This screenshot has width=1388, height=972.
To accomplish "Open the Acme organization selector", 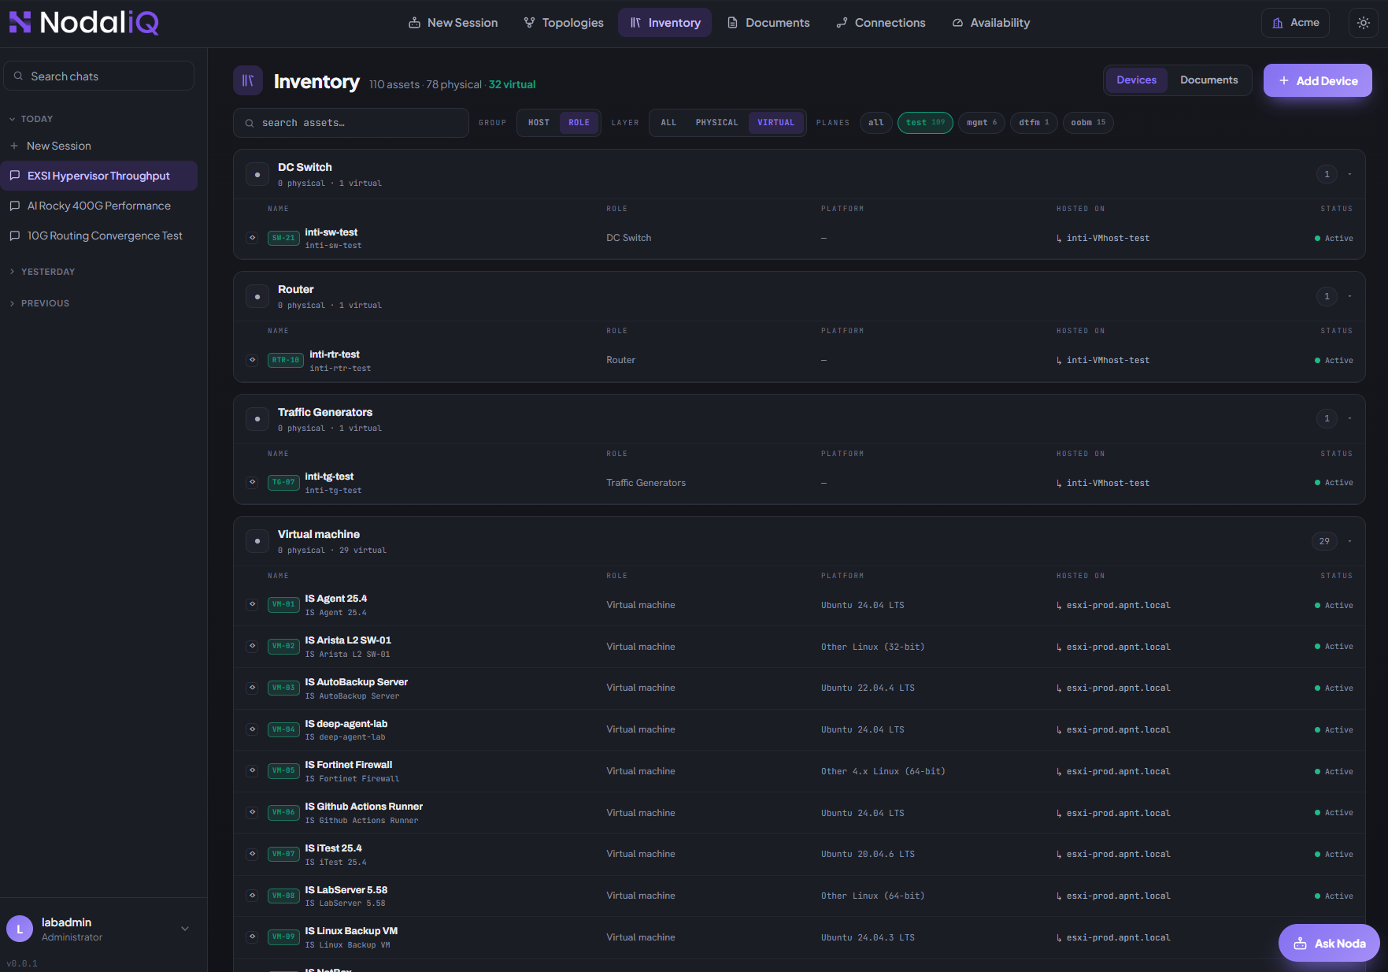I will pos(1295,23).
